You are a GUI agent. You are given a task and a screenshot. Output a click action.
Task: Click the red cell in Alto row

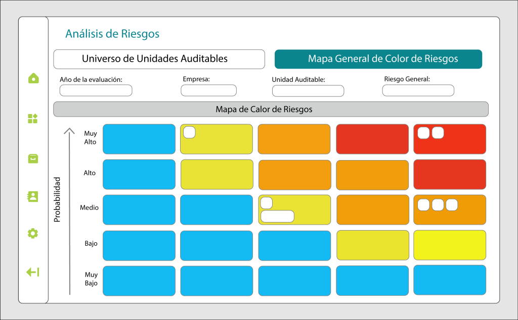click(x=450, y=175)
